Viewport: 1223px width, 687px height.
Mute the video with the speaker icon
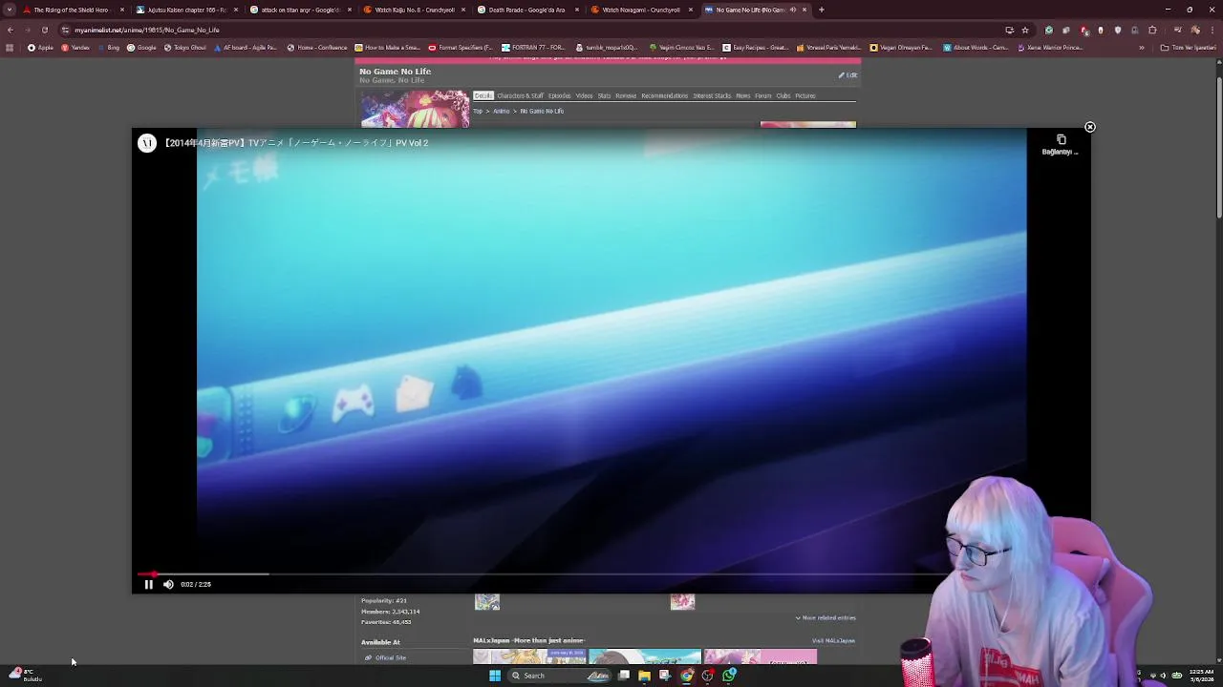(168, 584)
